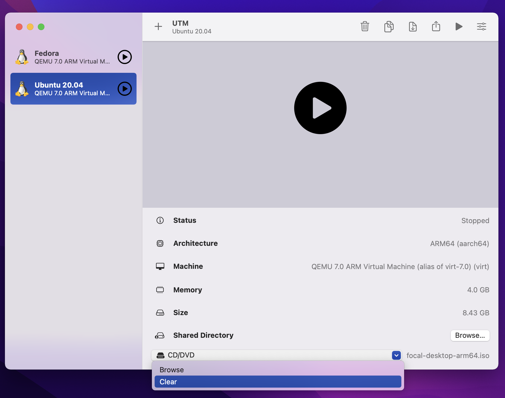The height and width of the screenshot is (398, 505).
Task: Run Fedora with its sidebar play button
Action: (x=125, y=57)
